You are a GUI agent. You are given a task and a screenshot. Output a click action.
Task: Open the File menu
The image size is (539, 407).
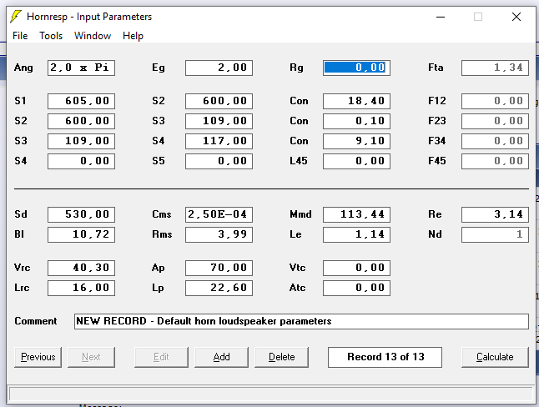tap(20, 36)
